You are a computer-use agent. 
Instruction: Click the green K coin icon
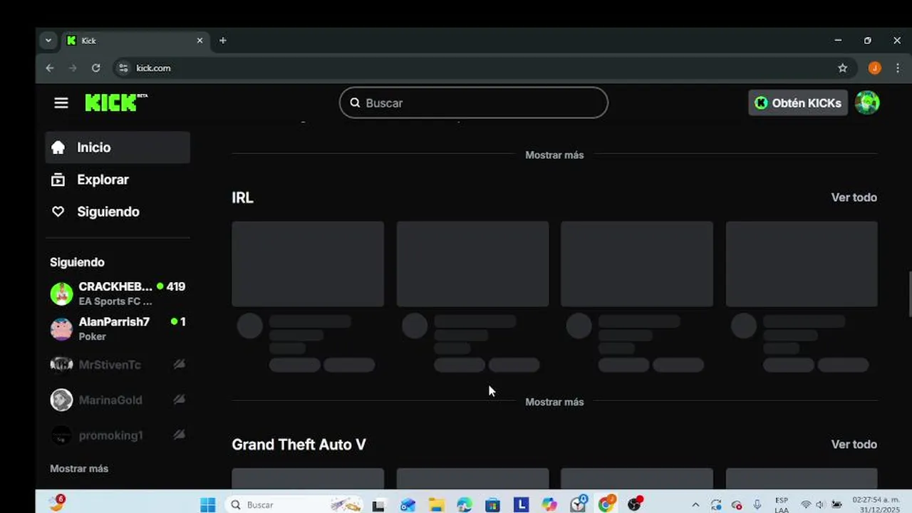point(761,103)
